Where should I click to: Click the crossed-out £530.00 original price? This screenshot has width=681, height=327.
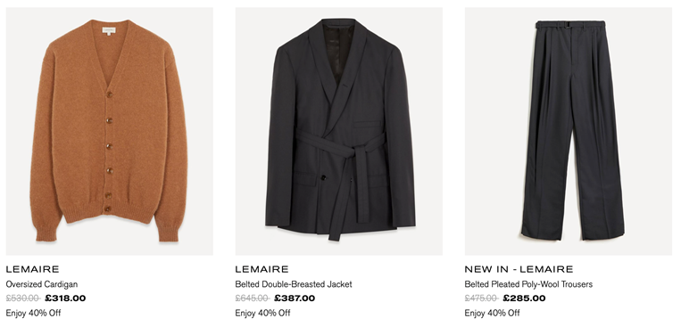coord(23,298)
